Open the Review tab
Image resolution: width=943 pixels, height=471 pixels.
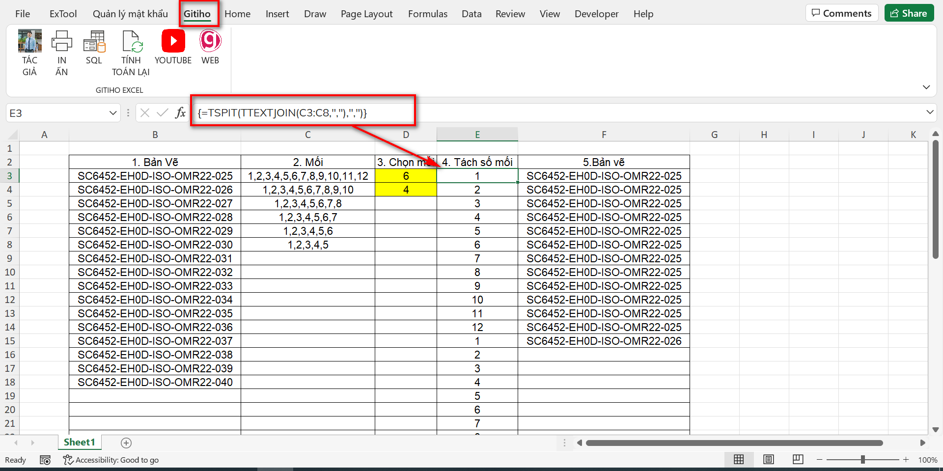[510, 14]
